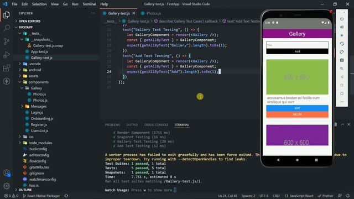Click the emulator volume down icon
This screenshot has width=354, height=199.
(x=342, y=35)
